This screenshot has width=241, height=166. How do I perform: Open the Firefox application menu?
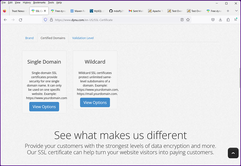(x=236, y=20)
